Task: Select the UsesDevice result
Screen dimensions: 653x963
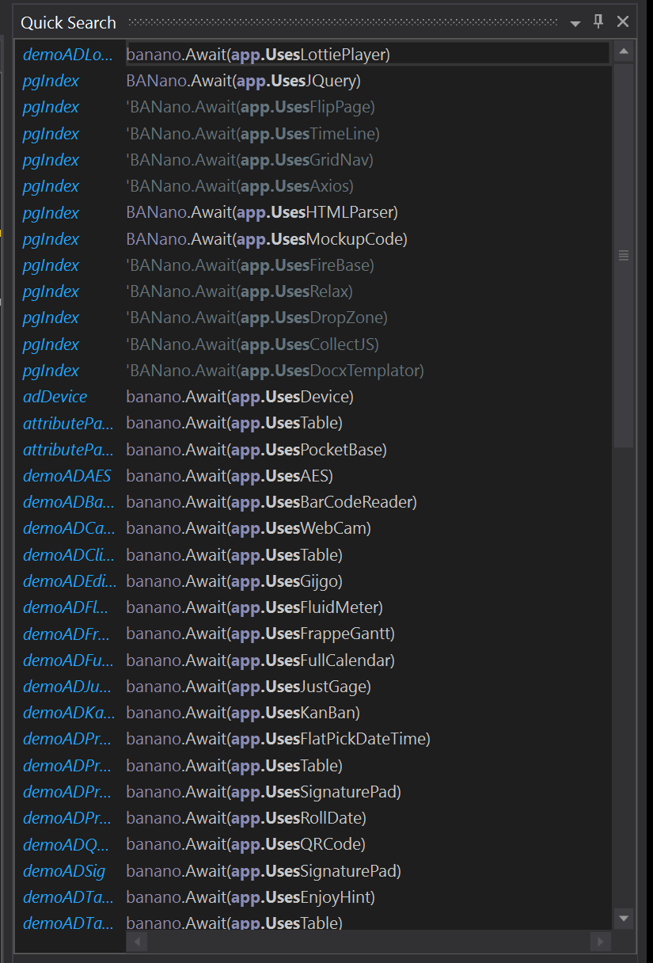Action: pos(240,397)
